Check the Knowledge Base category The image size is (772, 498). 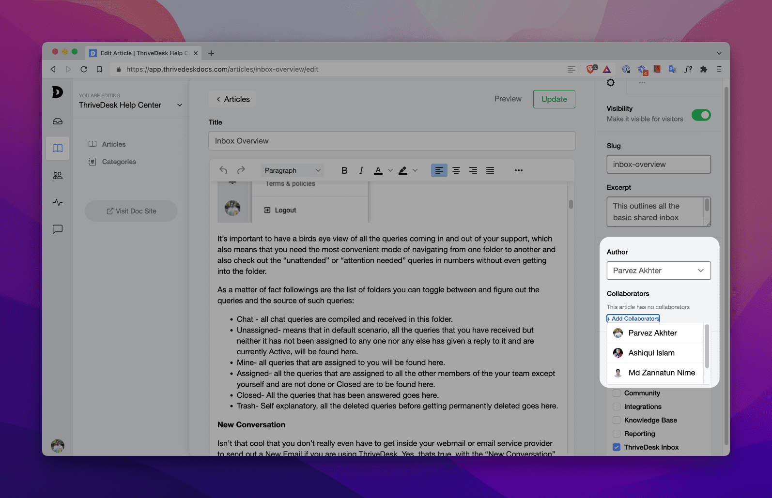pyautogui.click(x=617, y=420)
